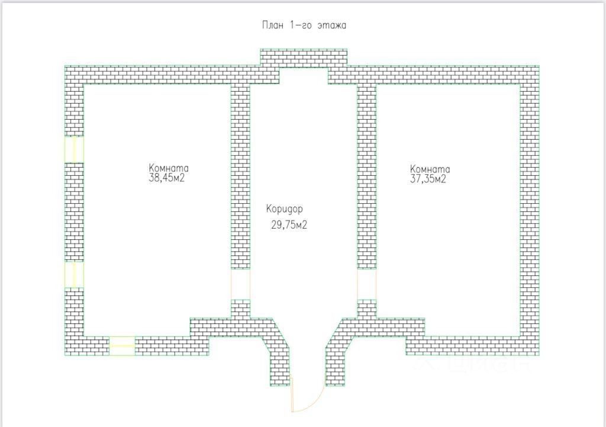Select the brick projection above the corridor
Screen dimensions: 606x427
pyautogui.click(x=304, y=58)
